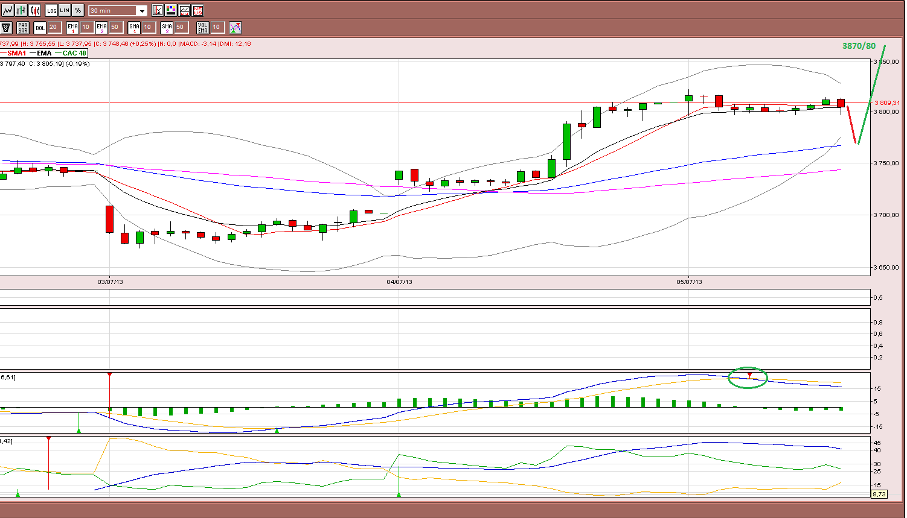Click the 3 650,00 axis value

click(x=887, y=267)
